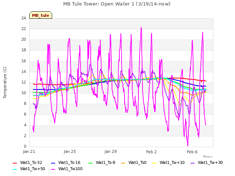The width and height of the screenshot is (235, 176).
Task: Click the cyan Wat1_Tw+50 legend color marker
Action: pyautogui.click(x=15, y=169)
